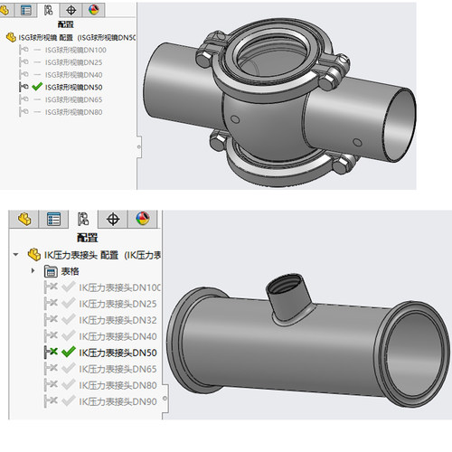This screenshot has width=452, height=452.
Task: Select configuration IK压力表接头DN25
Action: point(118,304)
